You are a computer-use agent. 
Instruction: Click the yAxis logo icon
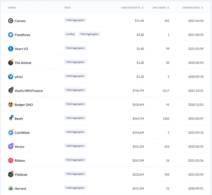pyautogui.click(x=11, y=77)
